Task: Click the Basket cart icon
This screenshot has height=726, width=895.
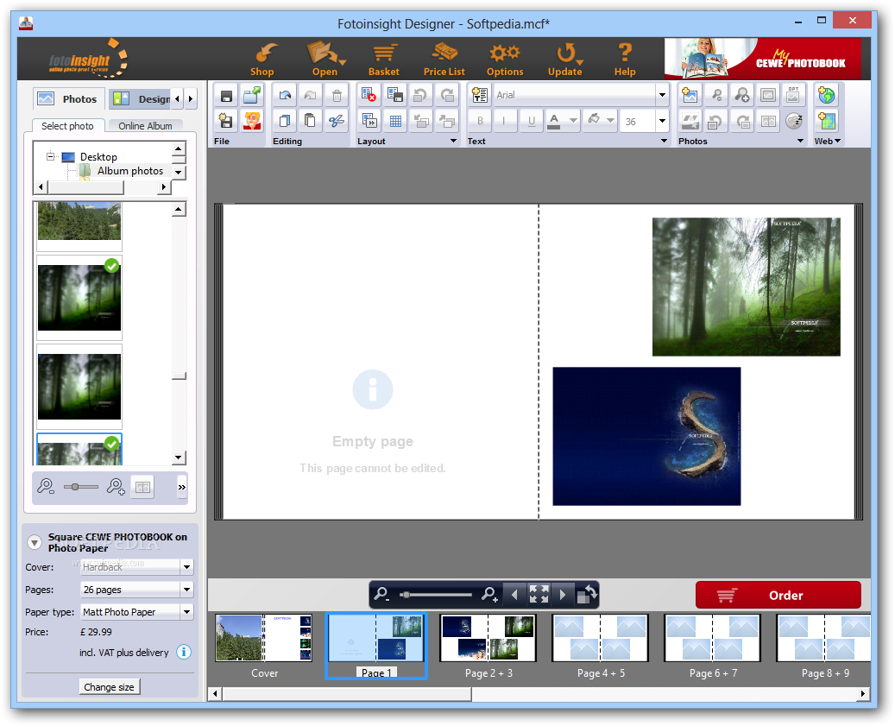Action: coord(383,60)
